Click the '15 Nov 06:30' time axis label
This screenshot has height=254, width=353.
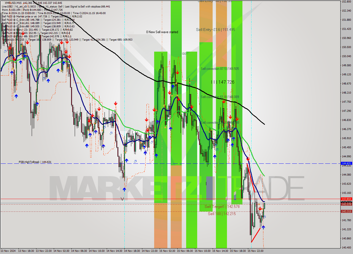click(185, 251)
